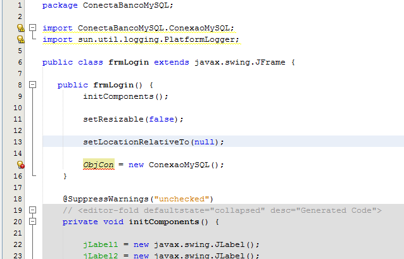The image size is (404, 259).
Task: Click the frmLogin class name
Action: tap(129, 62)
